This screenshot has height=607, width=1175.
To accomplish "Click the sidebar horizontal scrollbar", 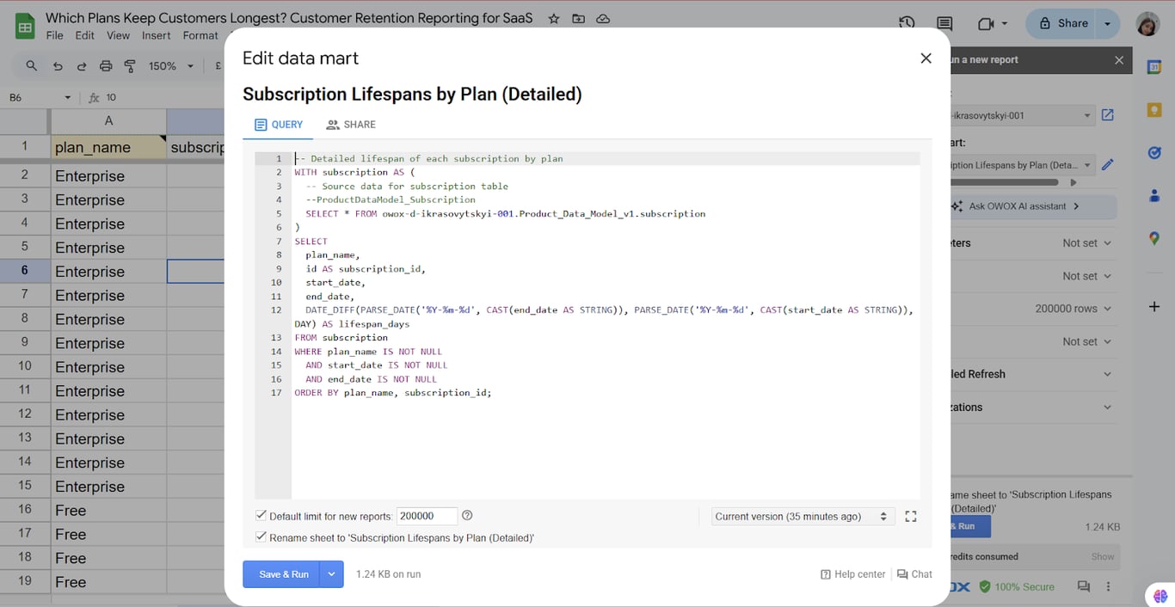I will (1005, 182).
